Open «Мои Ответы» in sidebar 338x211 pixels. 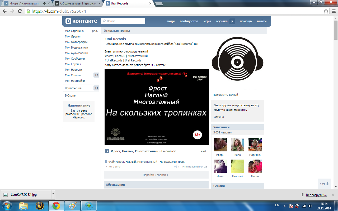[x=73, y=75]
